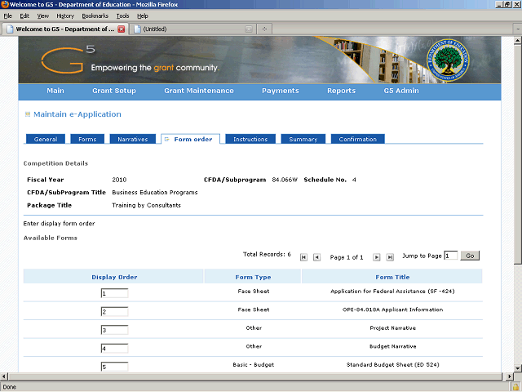Open the File menu
The width and height of the screenshot is (522, 392).
coord(7,16)
